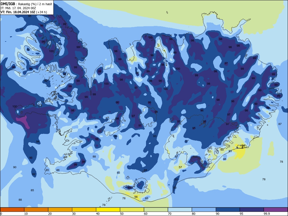Viewport: 288px width, 216px height.
Task: Click the '(+34 h)' forecast offset text
Action: tap(41, 12)
